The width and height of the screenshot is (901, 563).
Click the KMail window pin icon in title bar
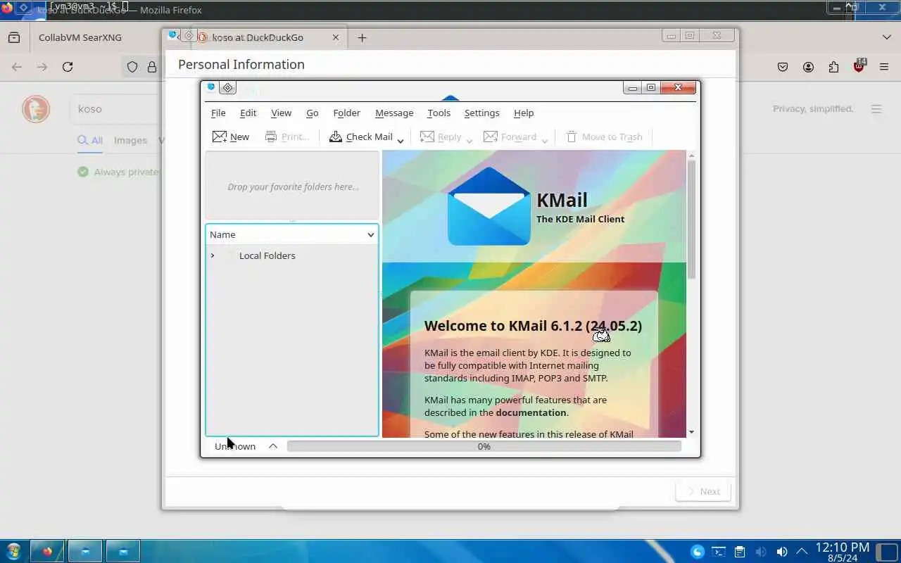tap(227, 88)
